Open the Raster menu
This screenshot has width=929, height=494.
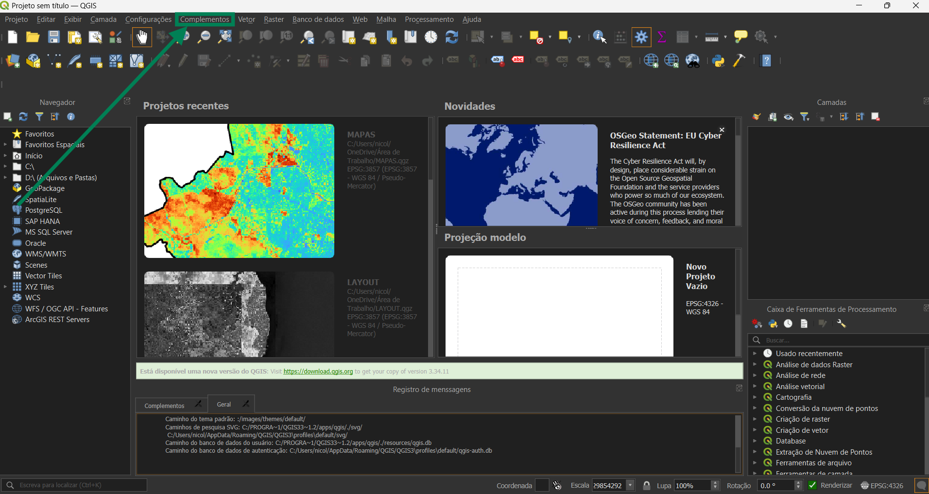tap(274, 19)
